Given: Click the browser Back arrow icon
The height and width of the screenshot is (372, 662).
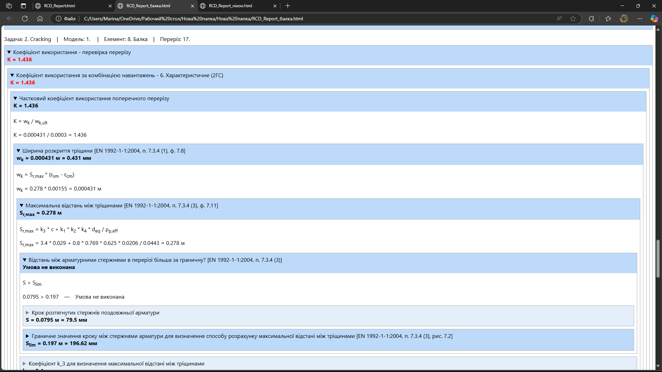Looking at the screenshot, I should point(10,19).
